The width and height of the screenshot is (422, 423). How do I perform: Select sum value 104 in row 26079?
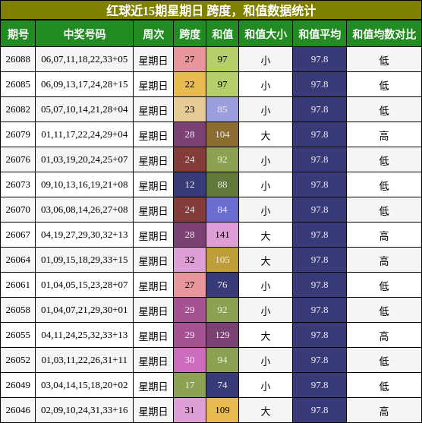click(222, 134)
